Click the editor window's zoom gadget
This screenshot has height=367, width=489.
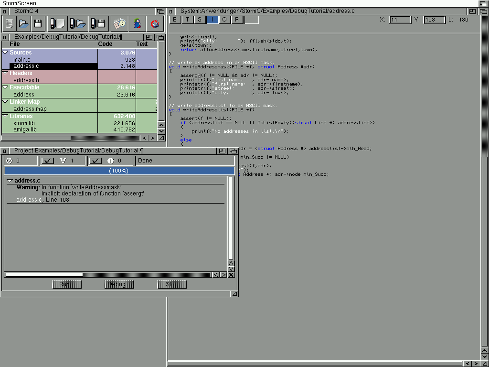(x=472, y=11)
